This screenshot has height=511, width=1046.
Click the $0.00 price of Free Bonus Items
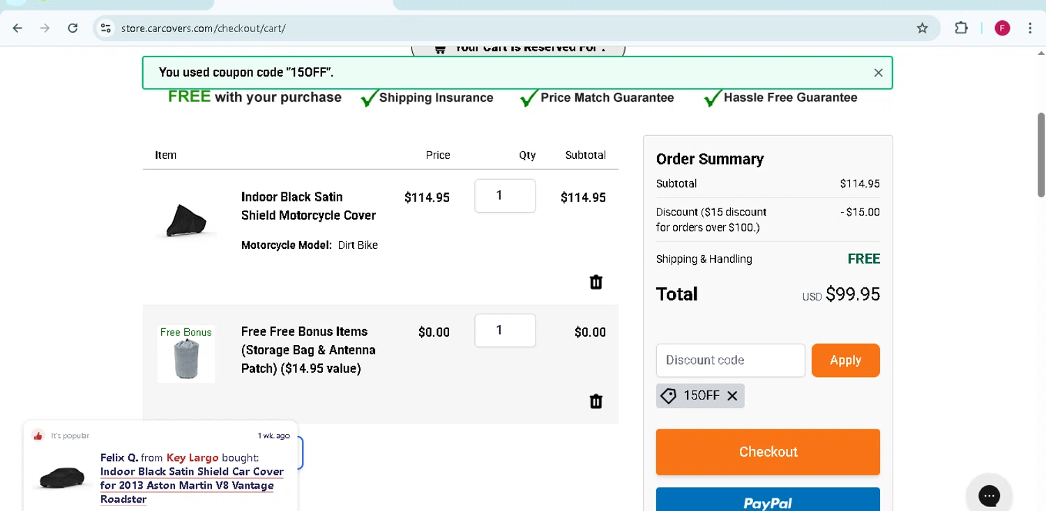click(x=434, y=332)
